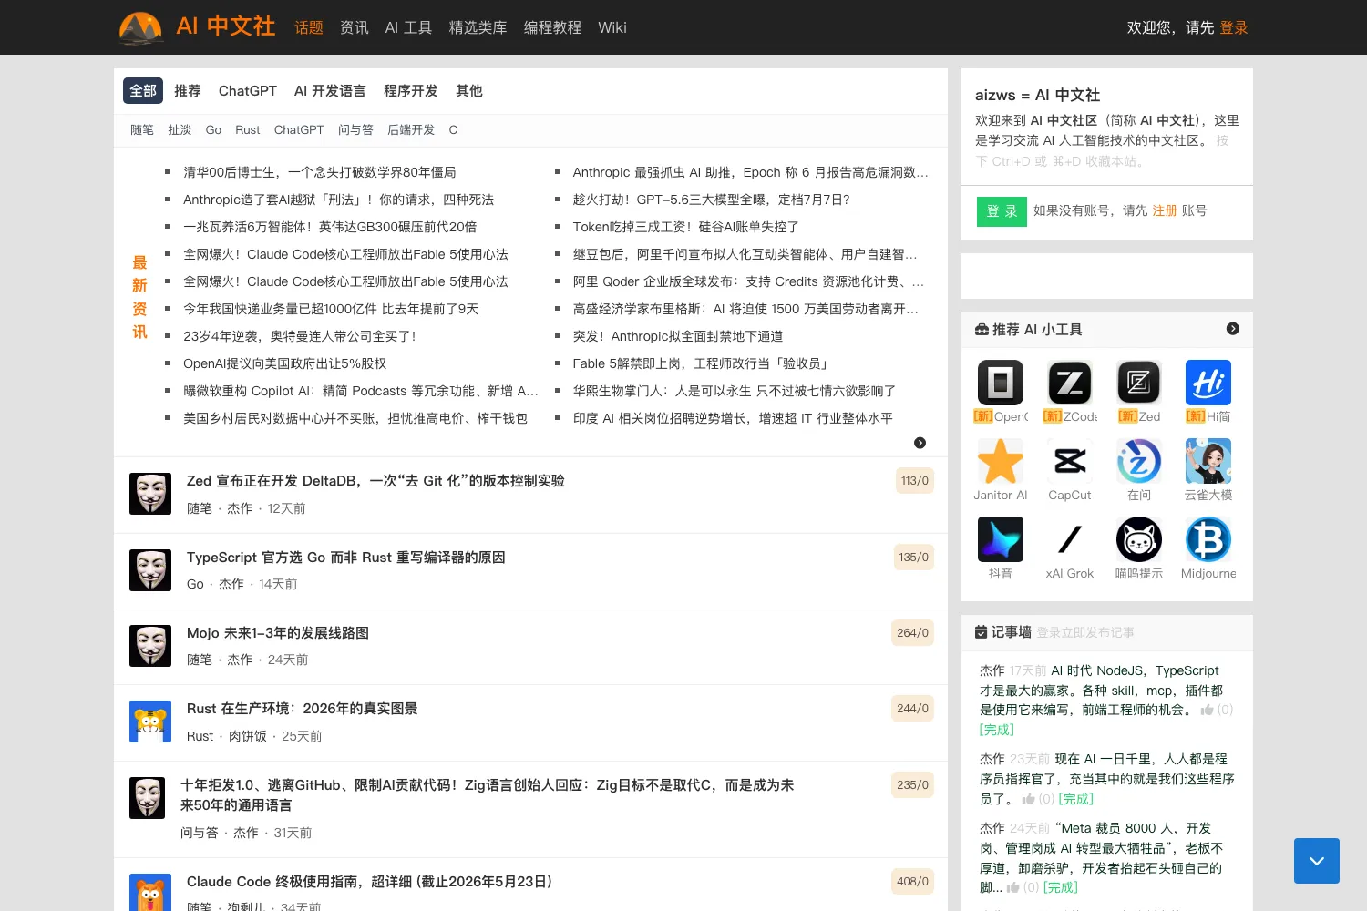Open 精选类库 in the top navigation
This screenshot has height=911, width=1367.
(x=478, y=27)
